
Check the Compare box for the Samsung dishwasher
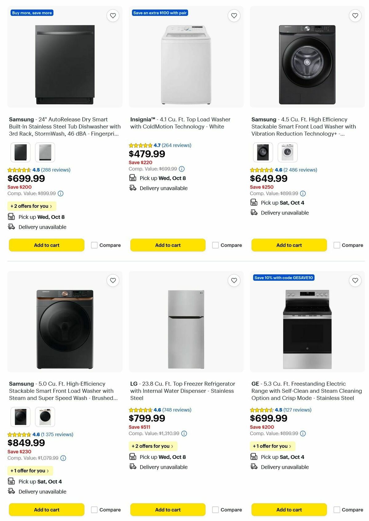point(94,245)
